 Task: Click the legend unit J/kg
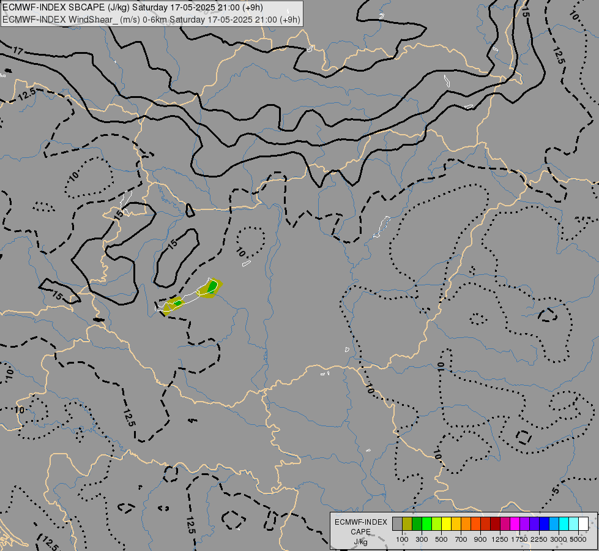(360, 542)
